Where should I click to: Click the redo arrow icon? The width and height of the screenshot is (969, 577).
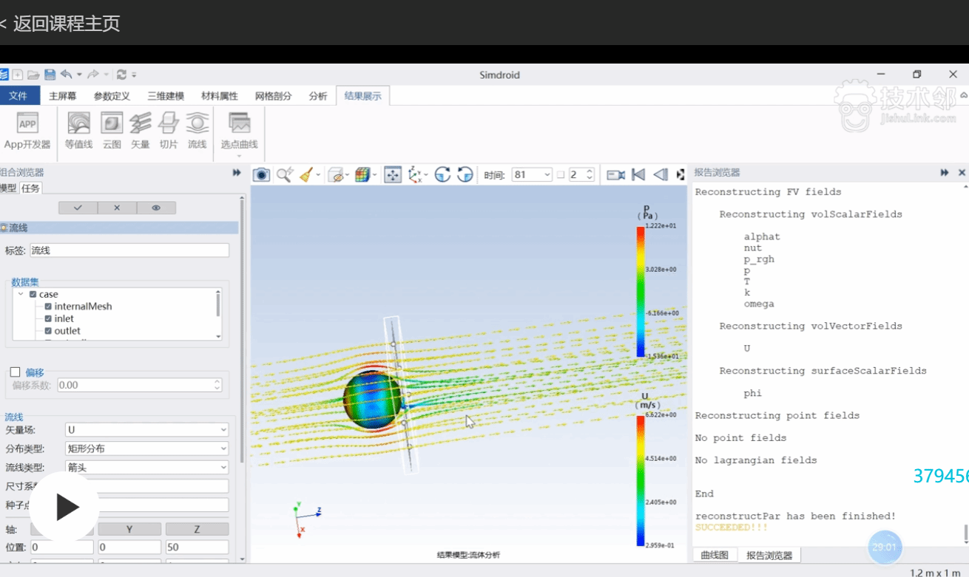(x=93, y=75)
